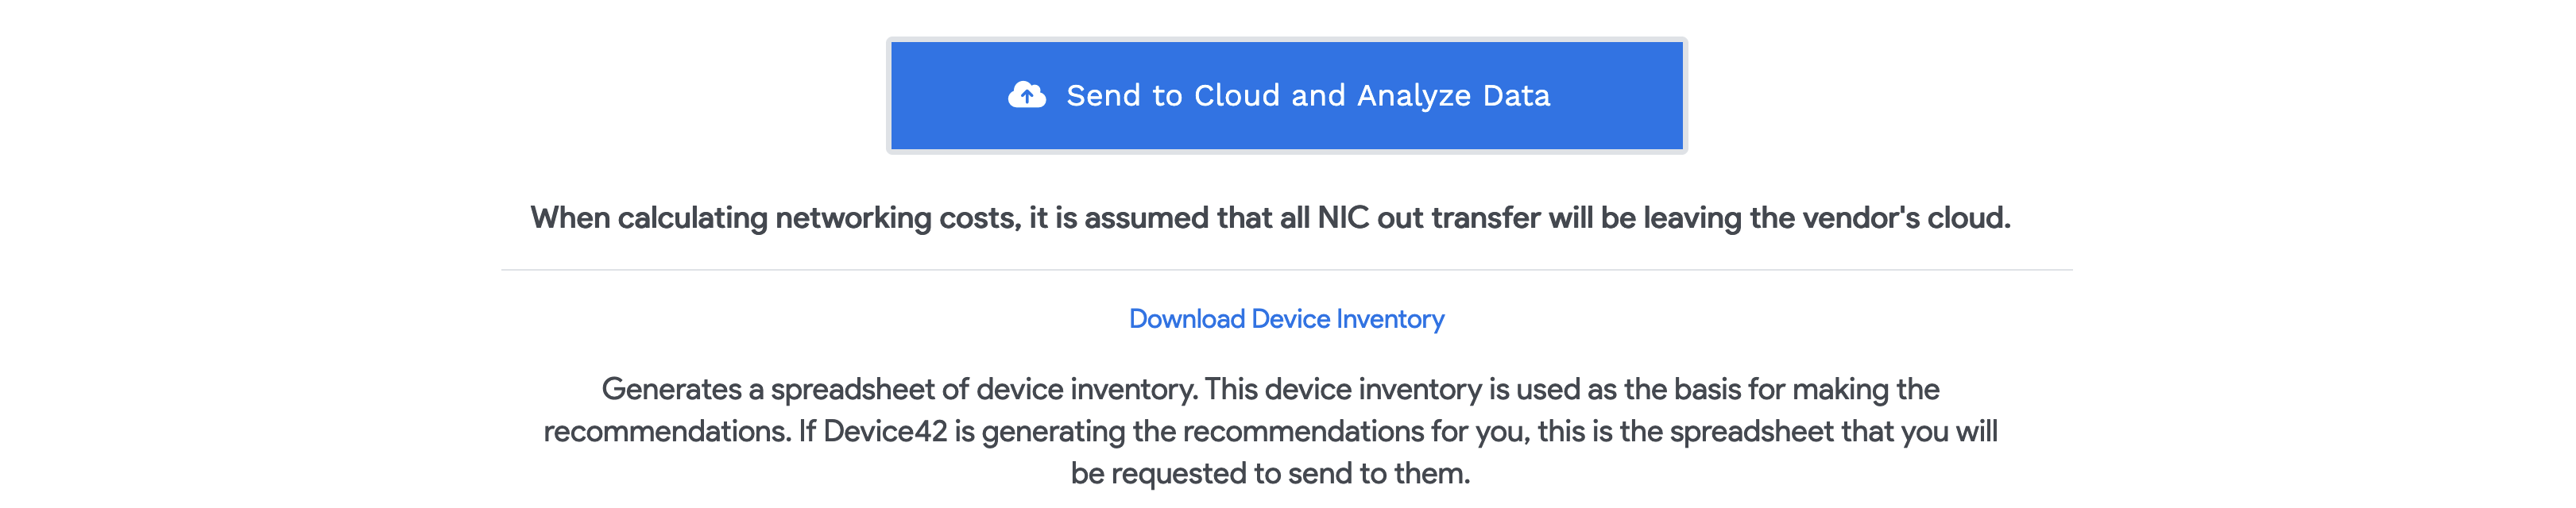Screen dimensions: 2576x508
Task: Click the cloud upload icon
Action: point(1026,96)
